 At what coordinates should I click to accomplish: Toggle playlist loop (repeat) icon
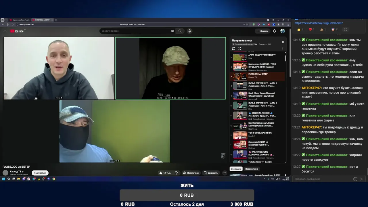[x=234, y=49]
